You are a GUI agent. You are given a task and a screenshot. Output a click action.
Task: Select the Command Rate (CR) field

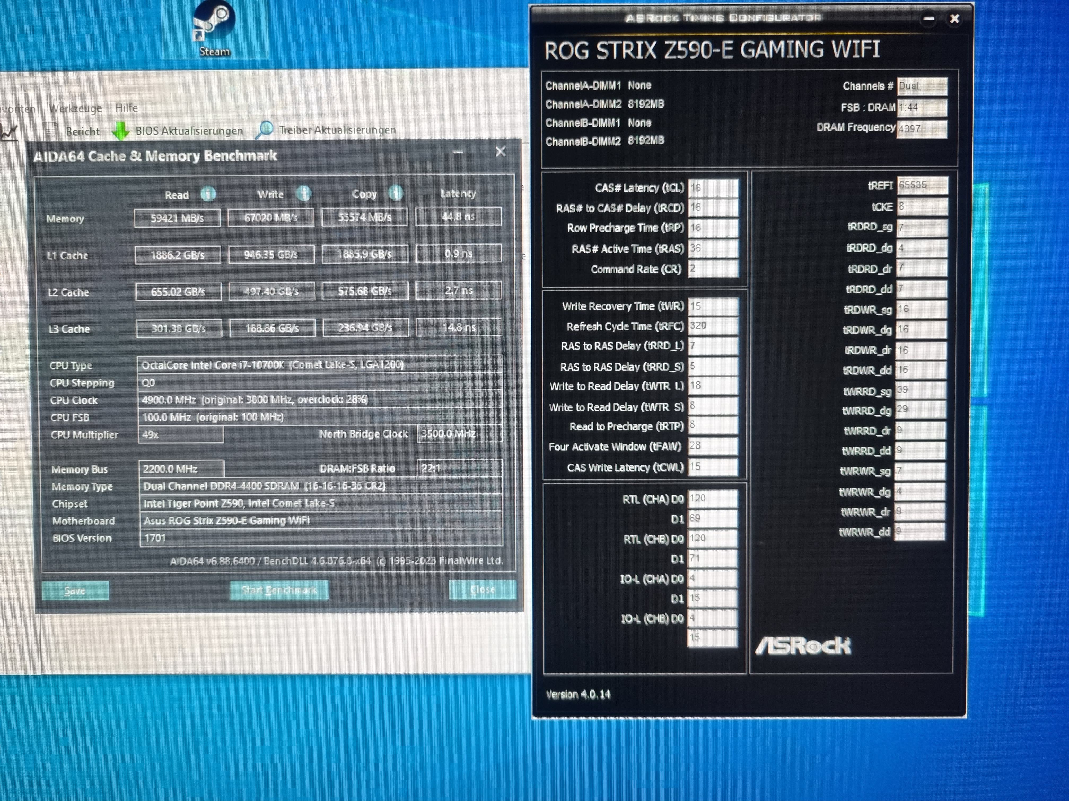(x=713, y=269)
